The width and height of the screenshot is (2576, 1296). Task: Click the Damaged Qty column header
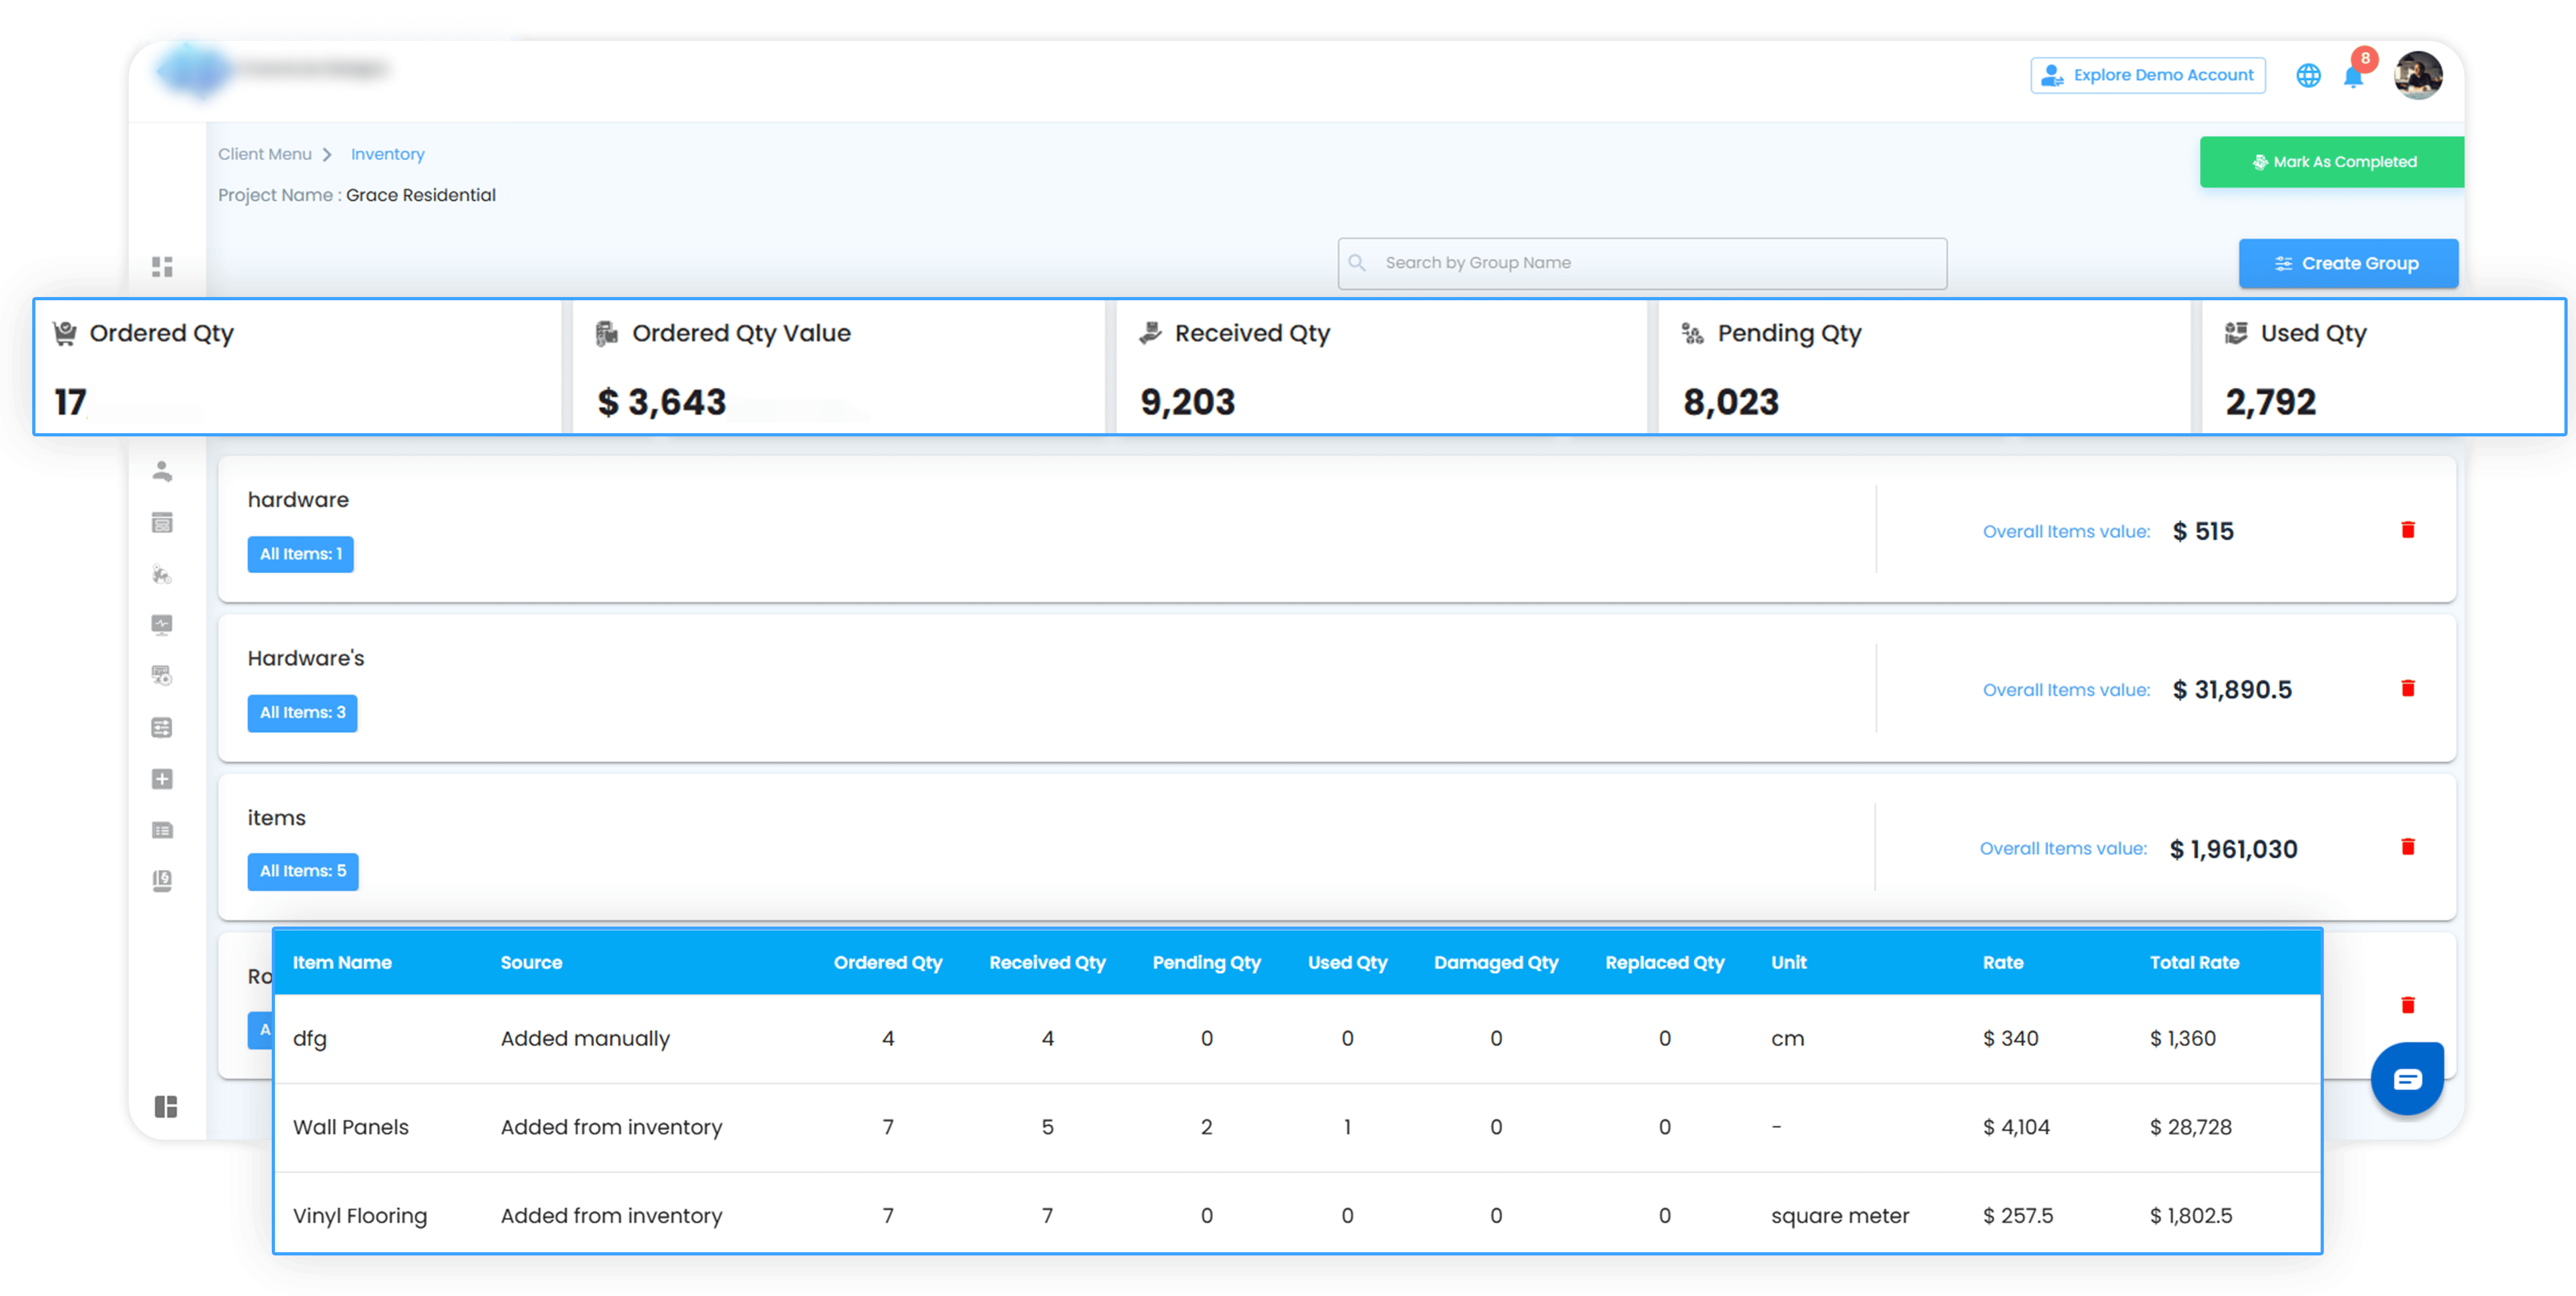tap(1496, 963)
